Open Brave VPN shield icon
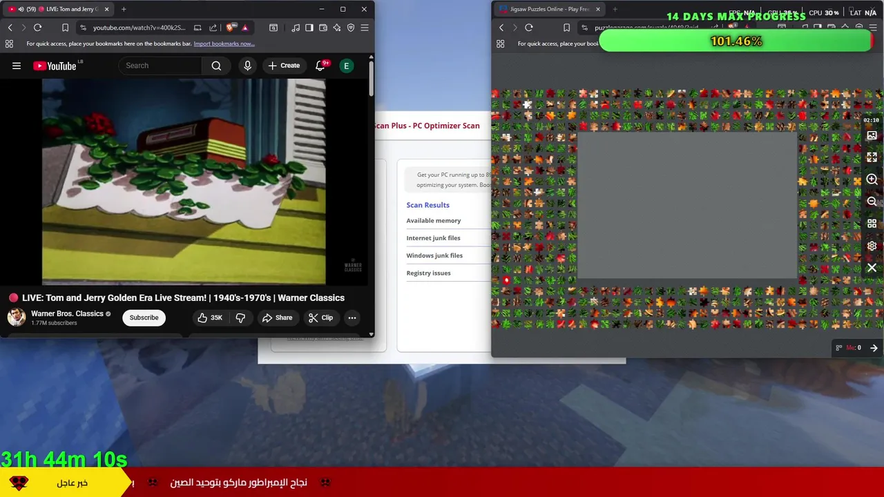This screenshot has width=884, height=497. pyautogui.click(x=351, y=28)
